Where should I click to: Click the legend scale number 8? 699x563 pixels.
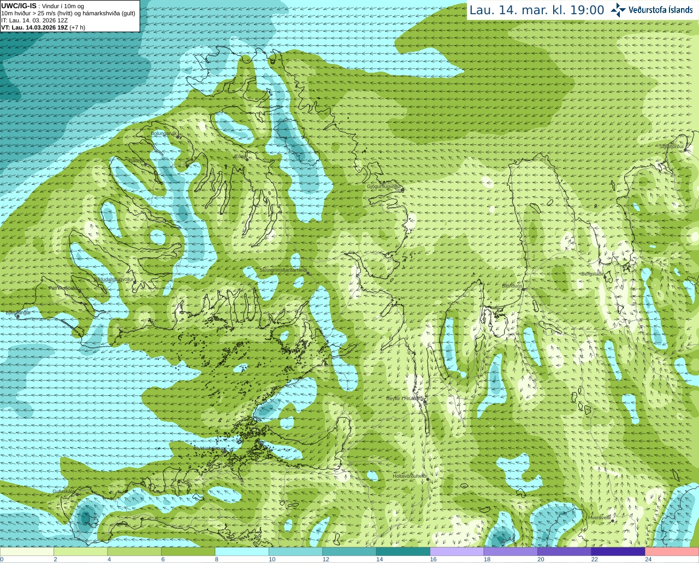pyautogui.click(x=217, y=559)
